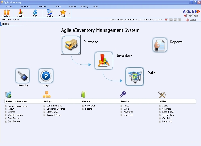The image size is (201, 146).
Task: Click the Utilities hammer and pickaxe icon
Action: point(162,94)
